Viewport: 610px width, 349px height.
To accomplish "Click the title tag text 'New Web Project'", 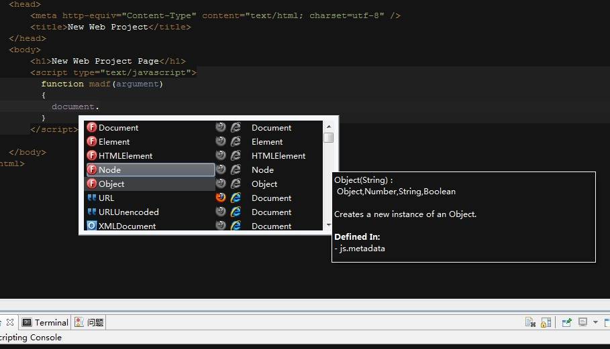I will pyautogui.click(x=107, y=27).
